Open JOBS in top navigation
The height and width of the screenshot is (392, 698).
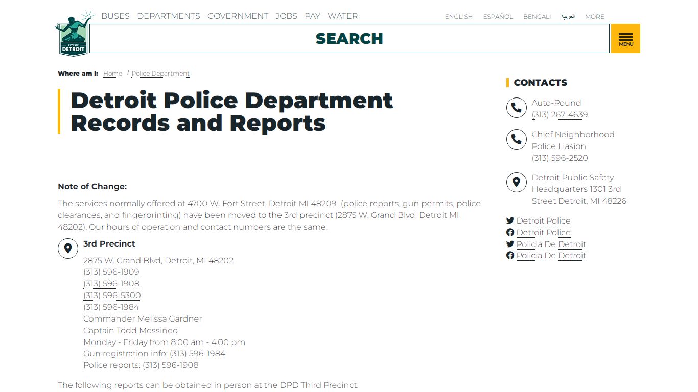286,16
